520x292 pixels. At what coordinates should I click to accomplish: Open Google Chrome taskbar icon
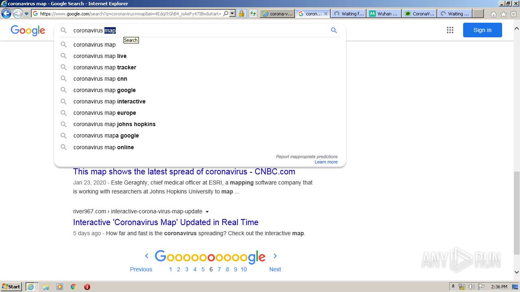(74, 287)
